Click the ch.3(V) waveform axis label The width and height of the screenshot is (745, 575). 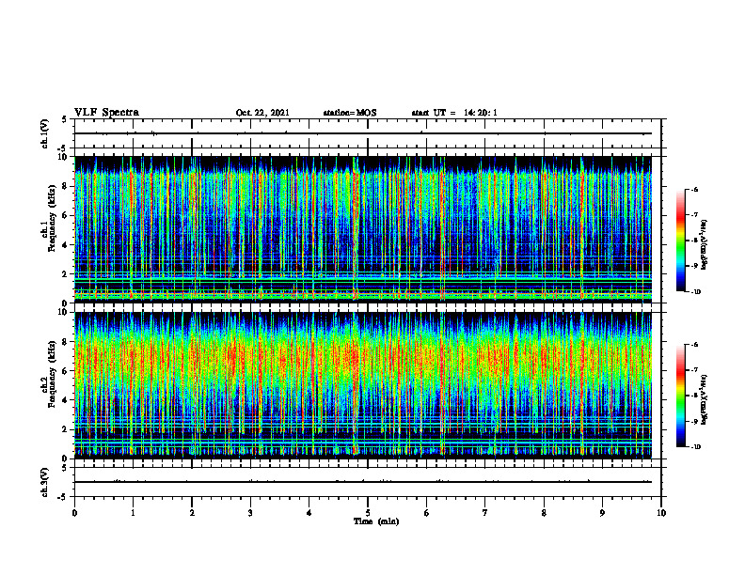pyautogui.click(x=44, y=482)
